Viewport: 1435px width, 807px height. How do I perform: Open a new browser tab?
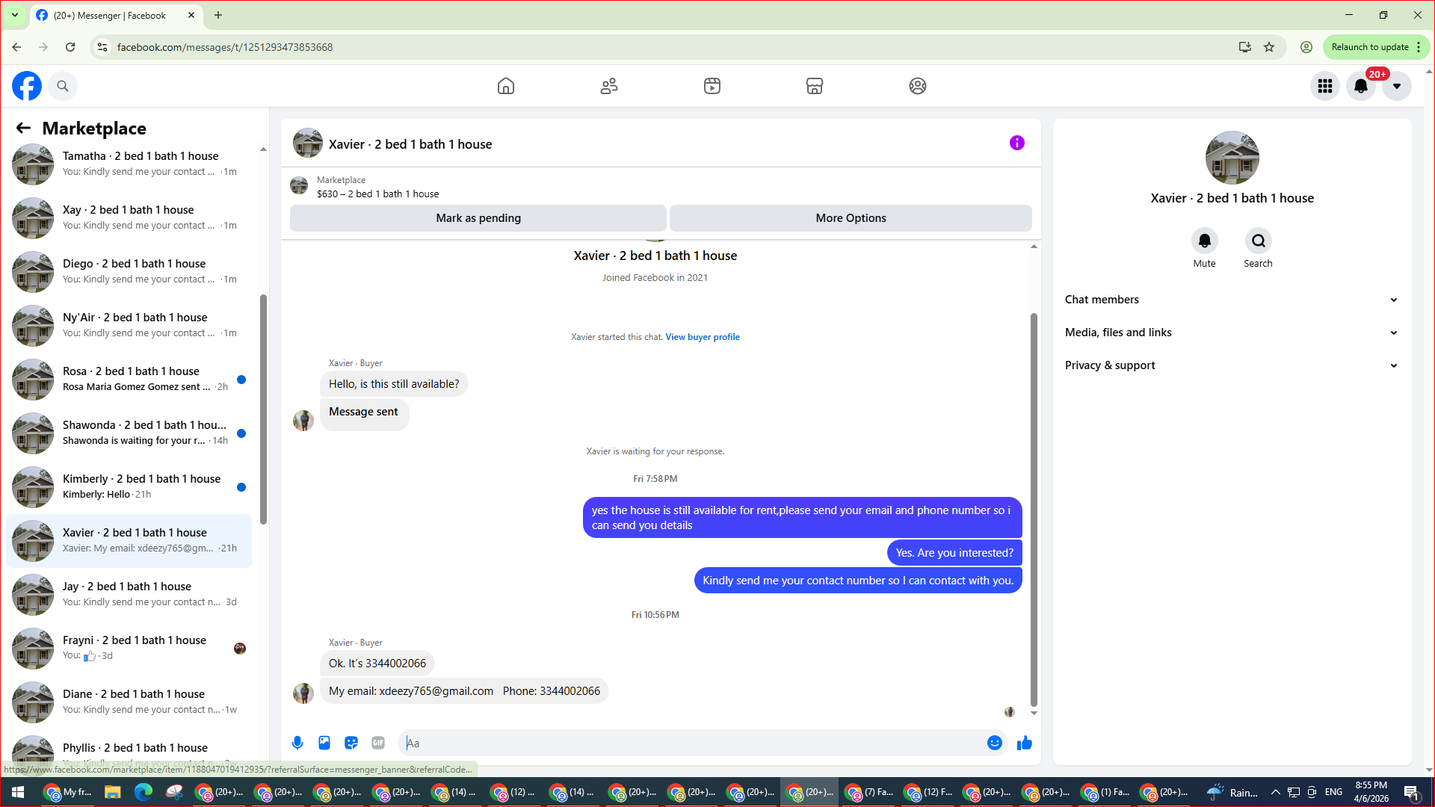coord(218,15)
